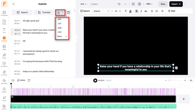Open the Elements panel in sidebar

coord(4,82)
